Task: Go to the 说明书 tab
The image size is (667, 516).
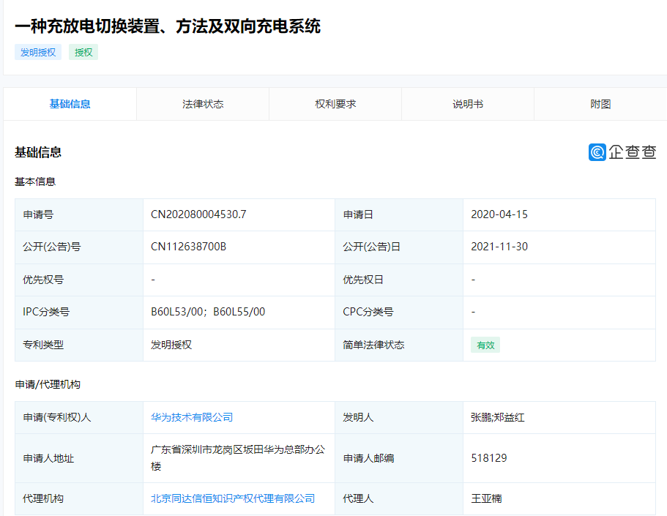Action: pyautogui.click(x=468, y=104)
